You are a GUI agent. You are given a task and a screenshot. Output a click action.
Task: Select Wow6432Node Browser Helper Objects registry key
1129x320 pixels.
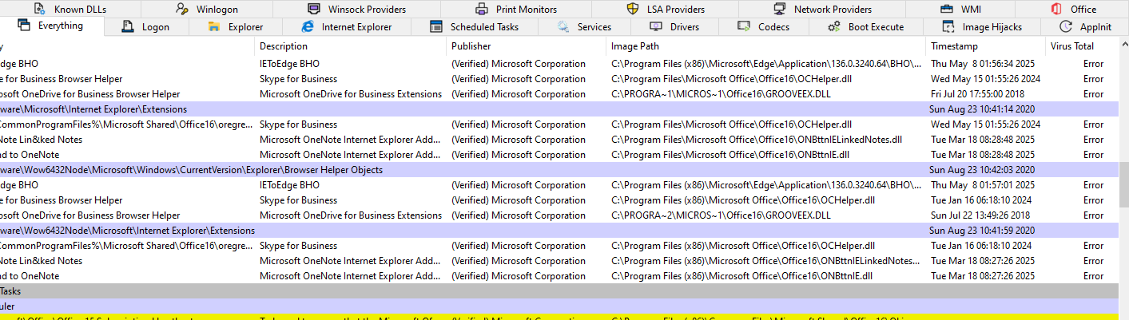coord(191,170)
